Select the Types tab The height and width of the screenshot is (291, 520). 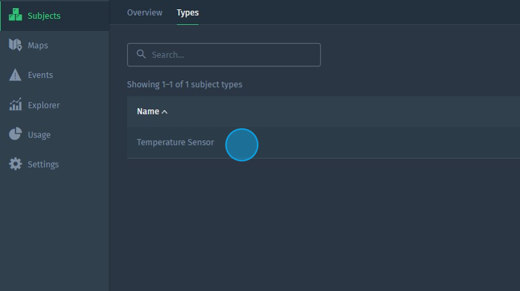(x=187, y=13)
